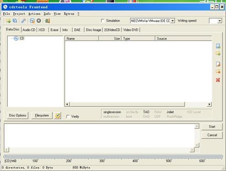
Task: Click the add file icon in right sidebar
Action: pyautogui.click(x=218, y=46)
